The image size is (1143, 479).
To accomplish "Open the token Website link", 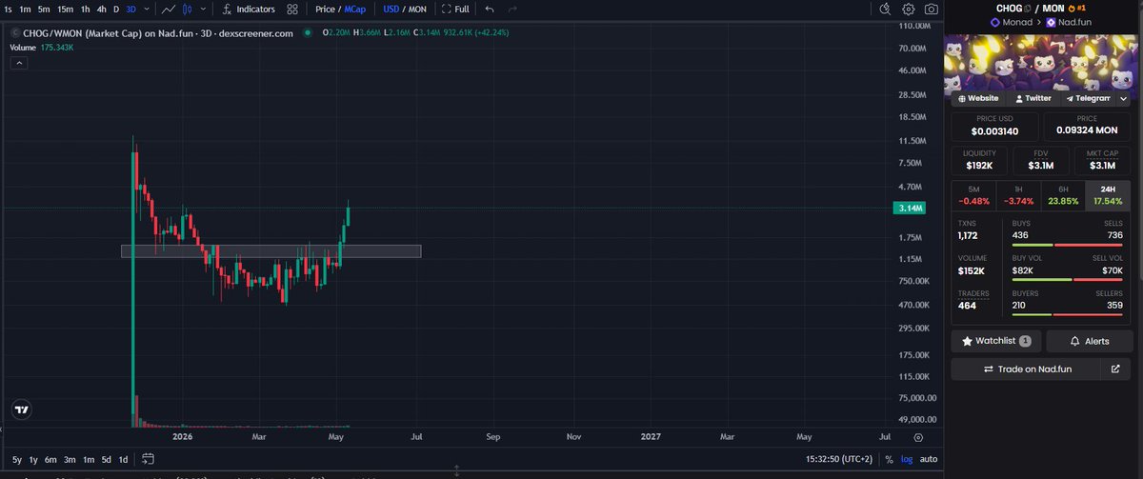I will pos(977,98).
